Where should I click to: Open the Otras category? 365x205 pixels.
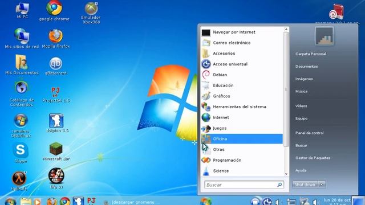[x=242, y=149]
